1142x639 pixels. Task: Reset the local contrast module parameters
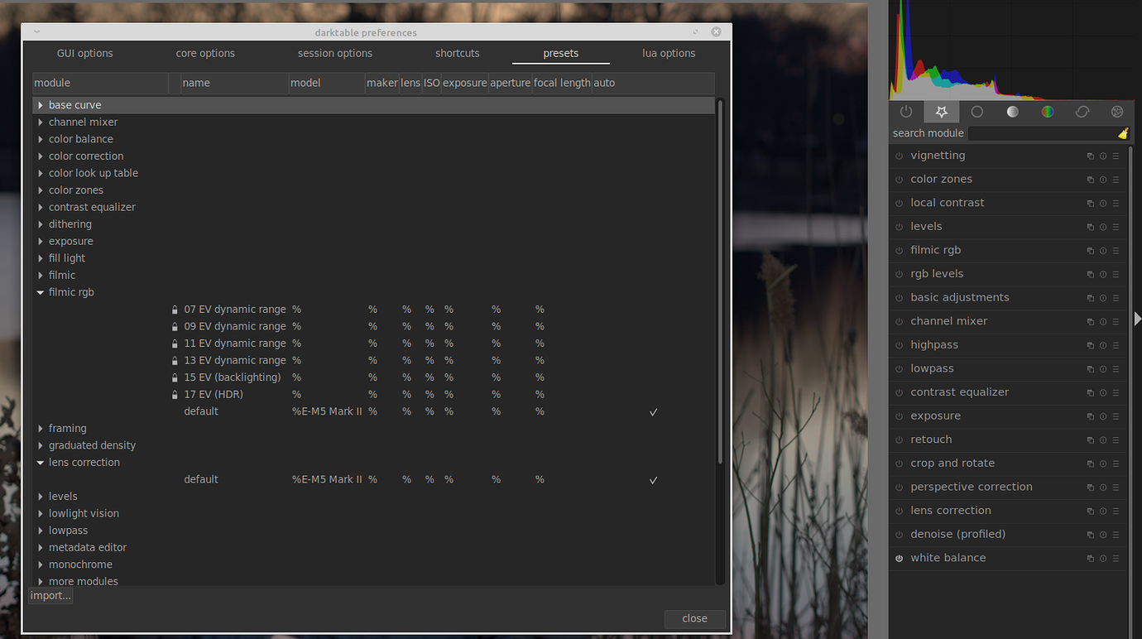pos(1102,203)
